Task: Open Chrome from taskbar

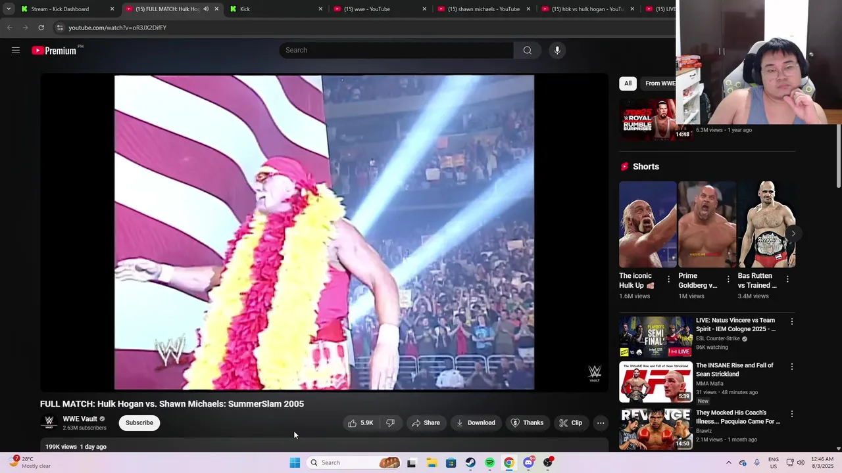Action: pyautogui.click(x=509, y=462)
